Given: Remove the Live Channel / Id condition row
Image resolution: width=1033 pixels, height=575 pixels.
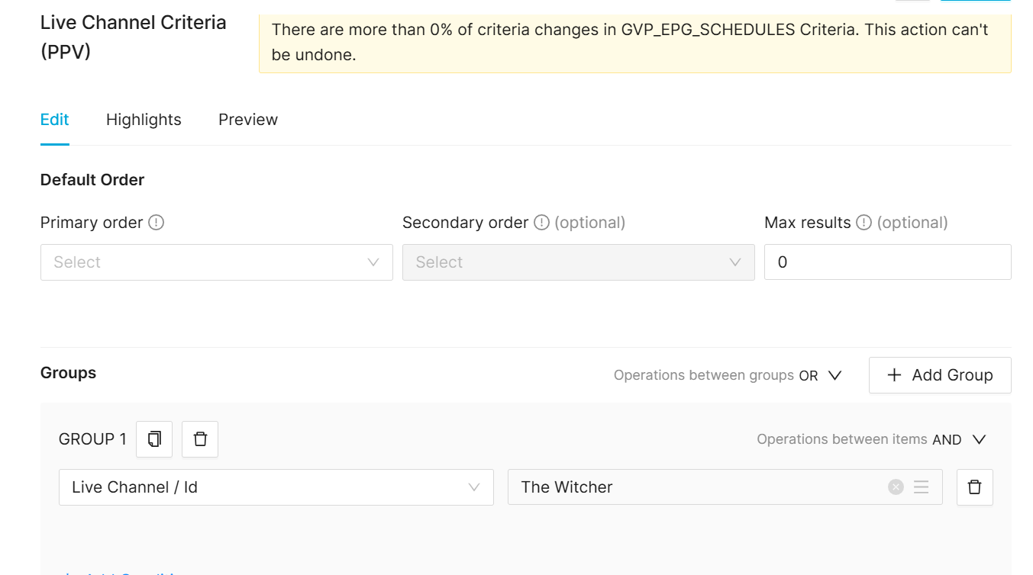Looking at the screenshot, I should tap(974, 487).
